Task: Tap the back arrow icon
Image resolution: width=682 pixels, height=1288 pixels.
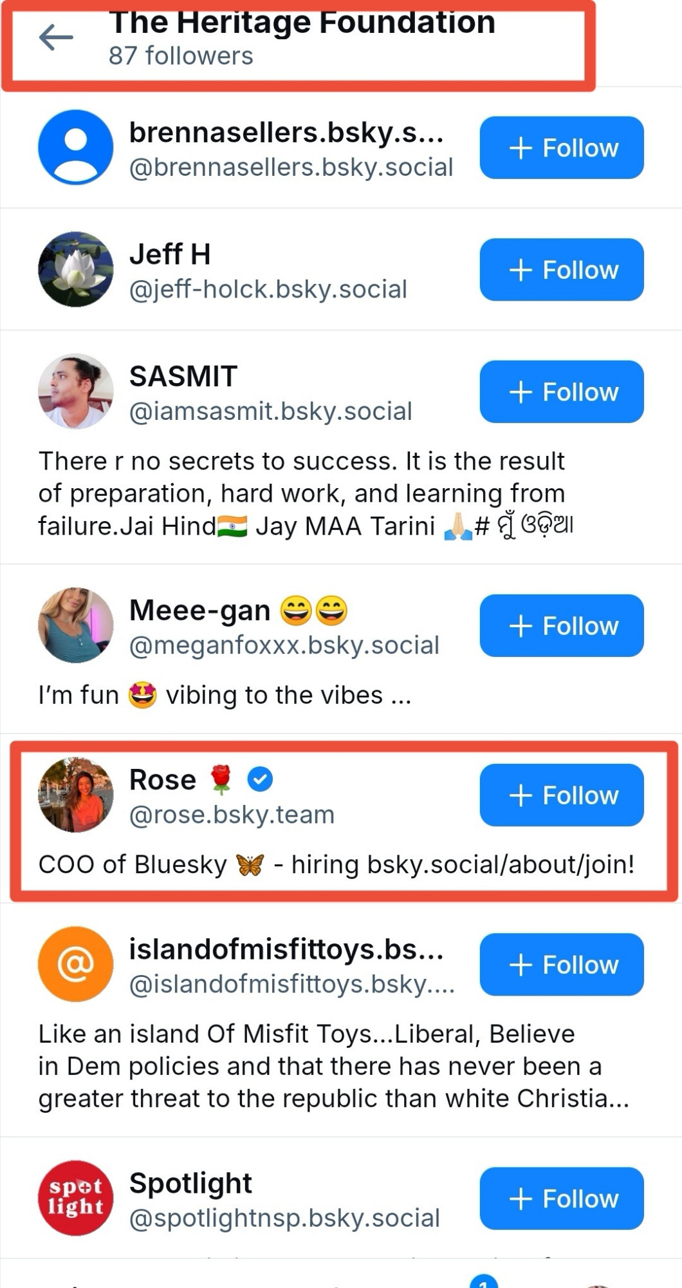Action: pyautogui.click(x=56, y=38)
